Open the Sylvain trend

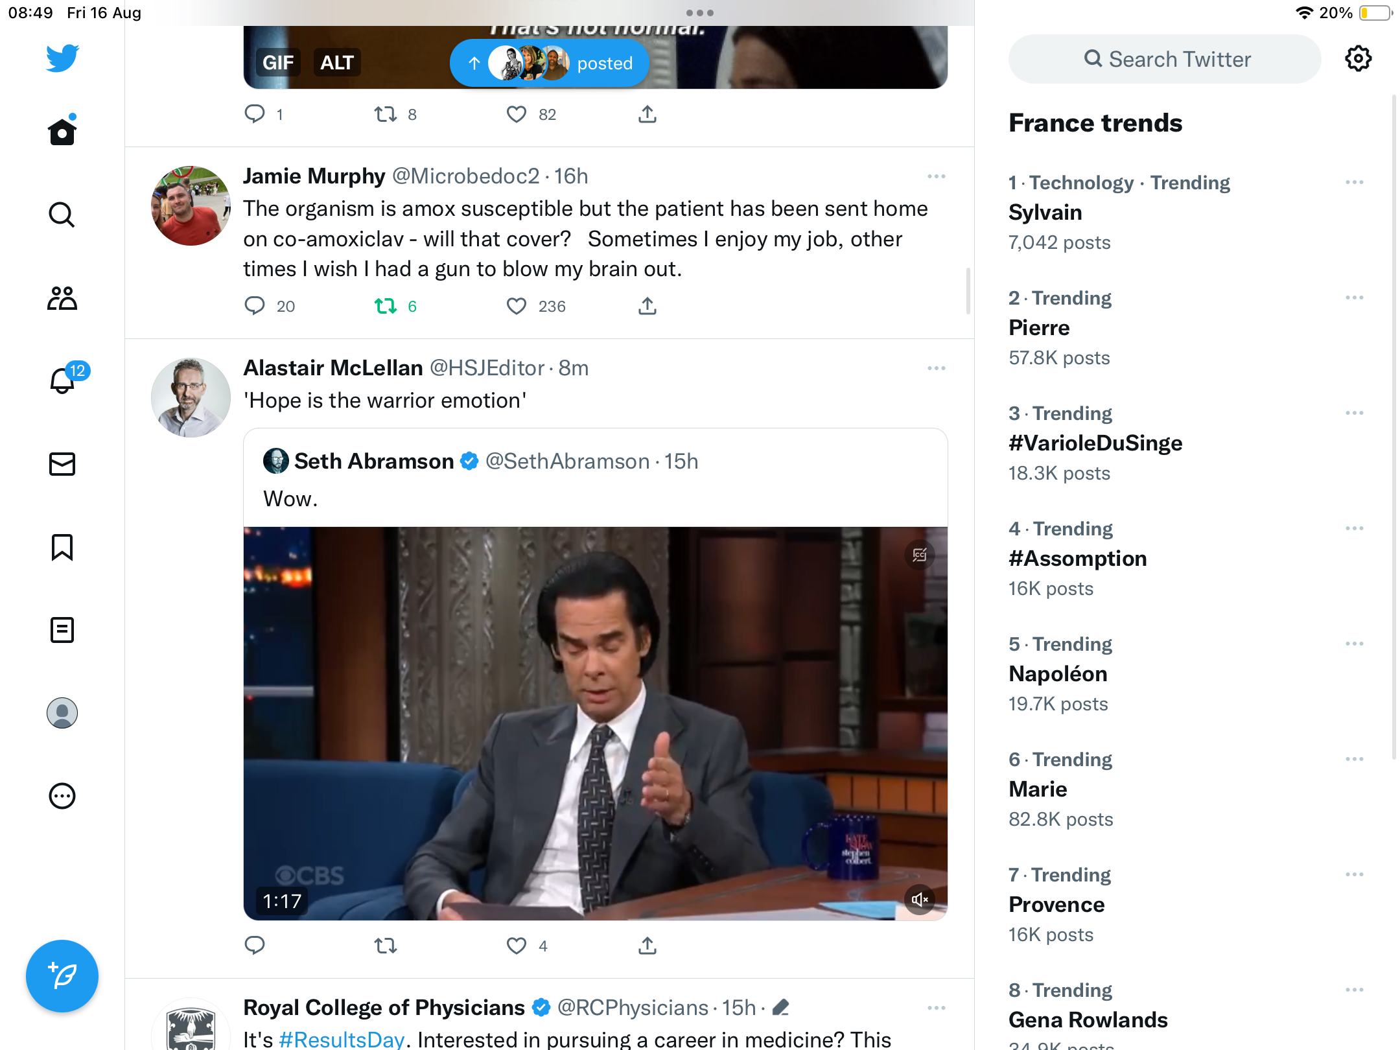[x=1045, y=213]
